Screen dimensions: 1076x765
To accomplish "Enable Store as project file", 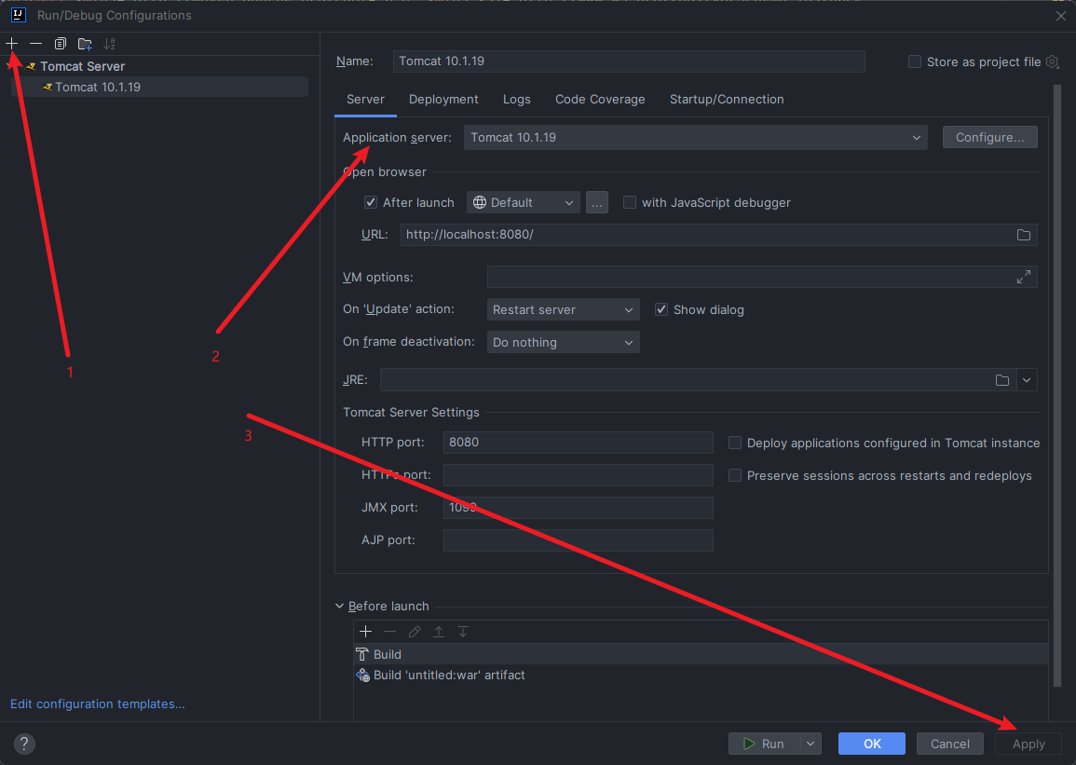I will (x=915, y=61).
